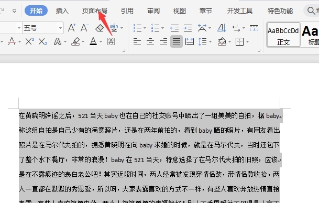Open the 页面布局 tab
This screenshot has width=319, height=203.
(x=95, y=10)
